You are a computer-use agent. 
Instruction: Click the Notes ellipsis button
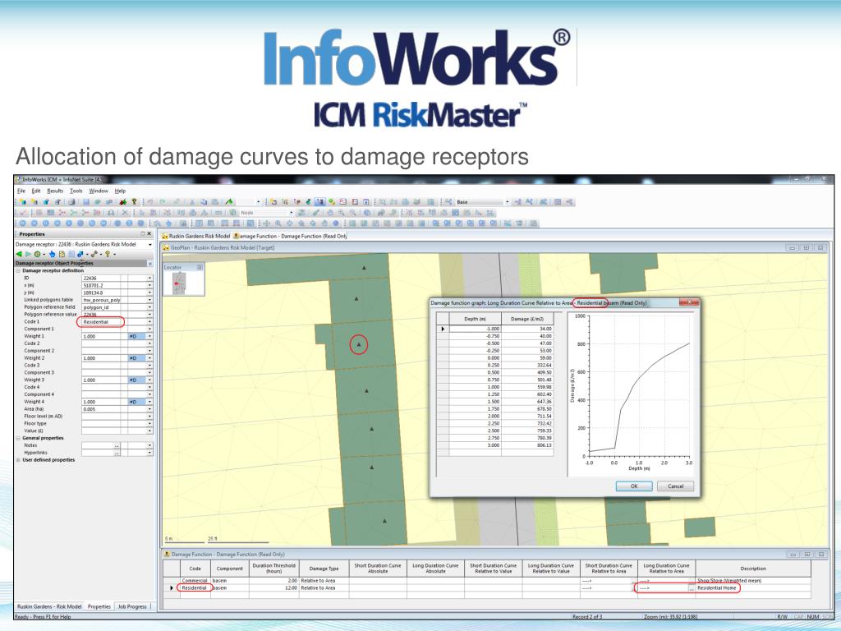pos(117,446)
